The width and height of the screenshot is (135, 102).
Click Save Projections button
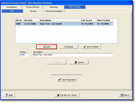coord(67,80)
